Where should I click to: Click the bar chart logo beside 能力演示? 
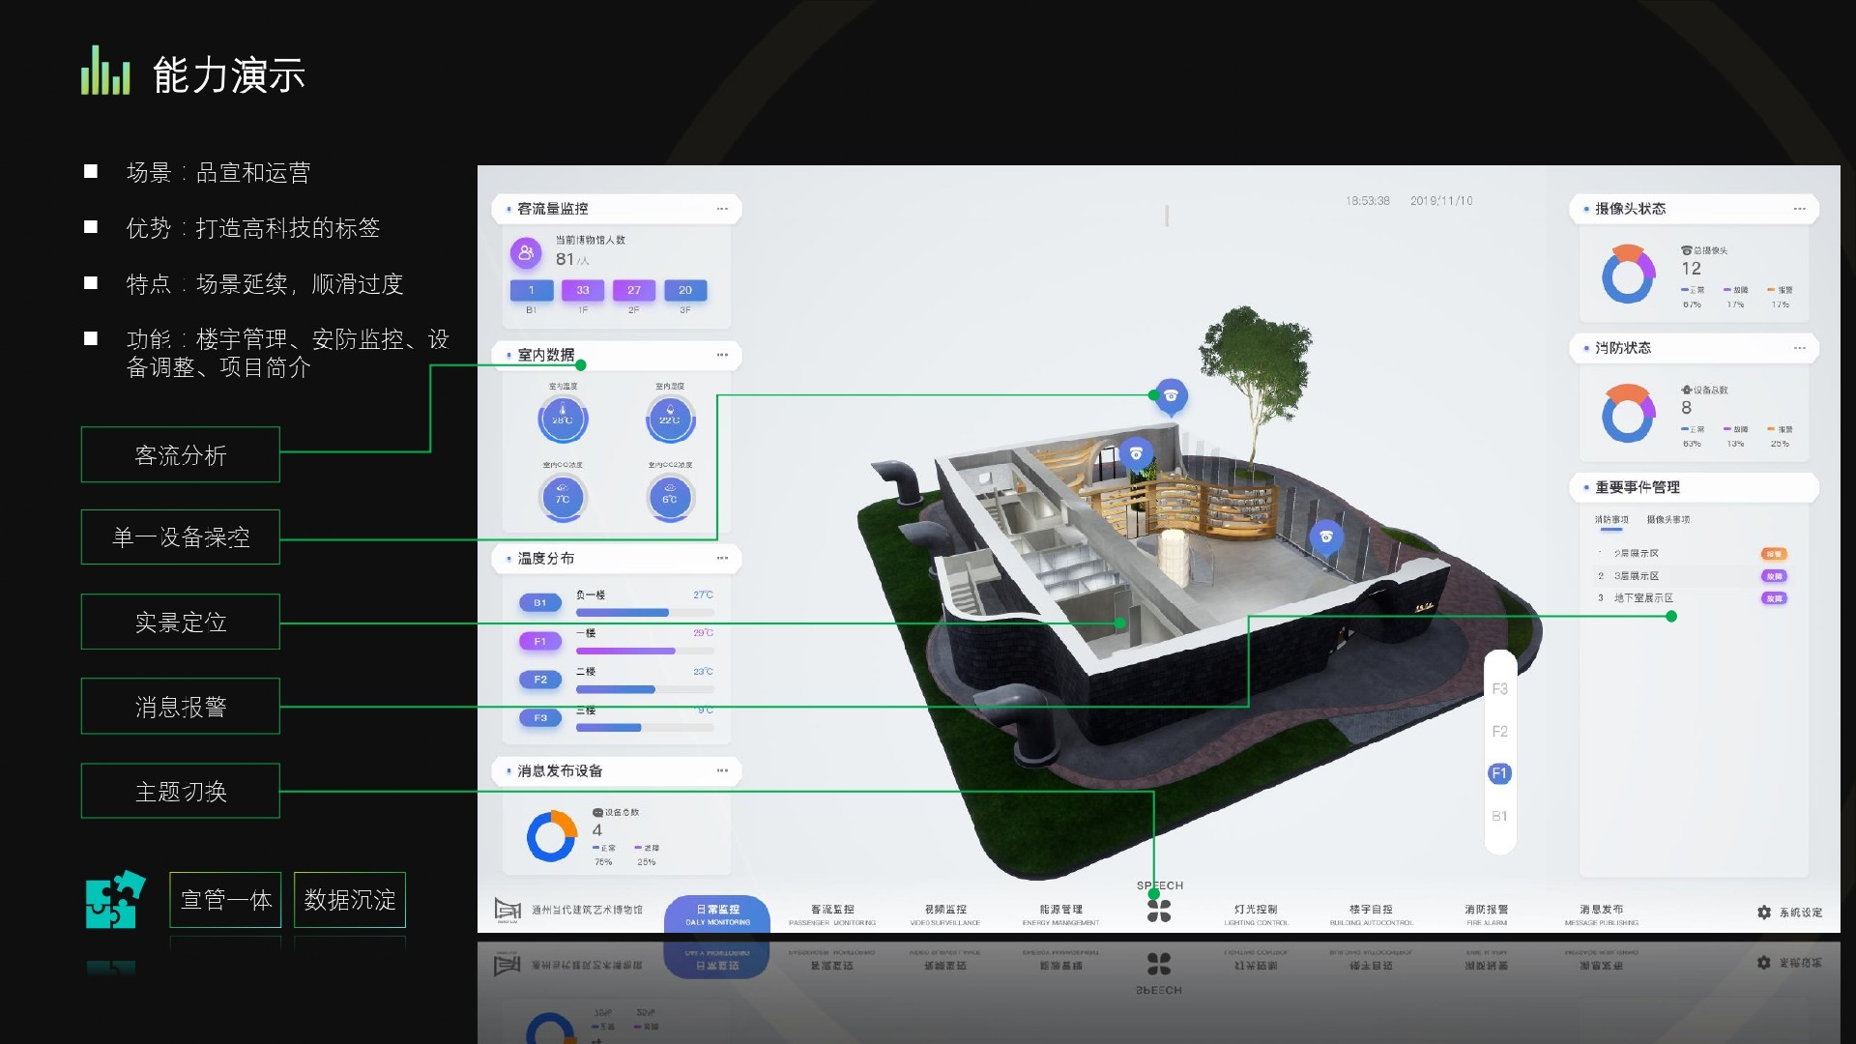pos(105,71)
